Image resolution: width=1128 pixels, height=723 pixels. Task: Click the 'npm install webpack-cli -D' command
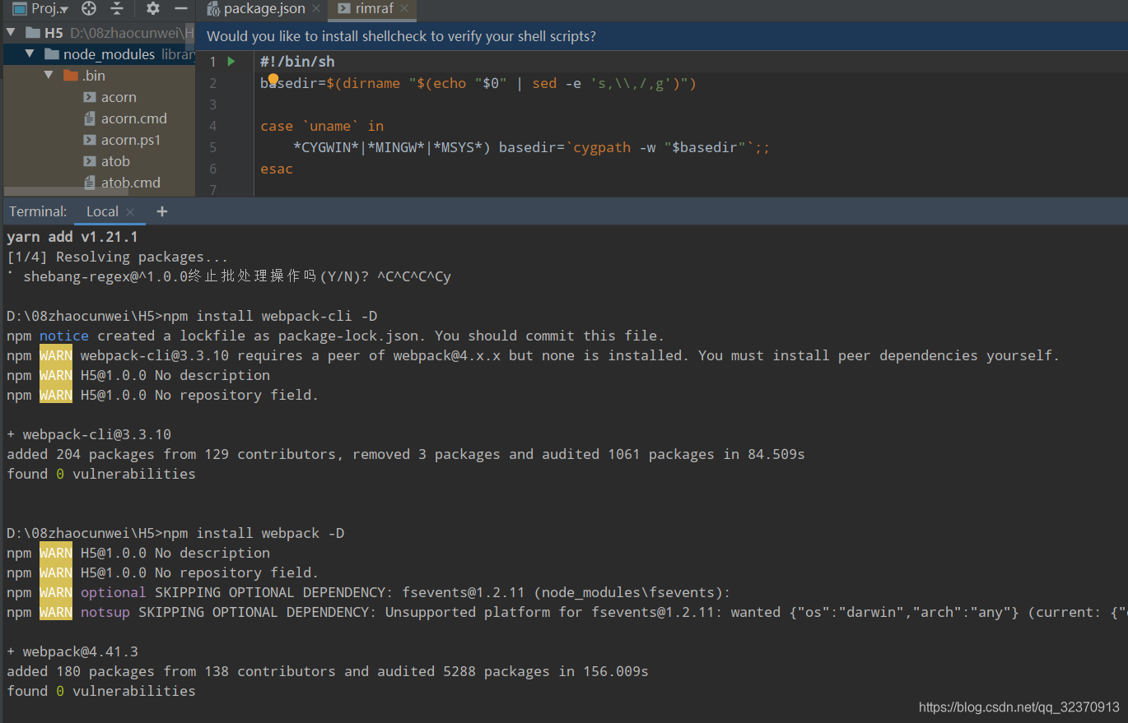click(x=270, y=316)
